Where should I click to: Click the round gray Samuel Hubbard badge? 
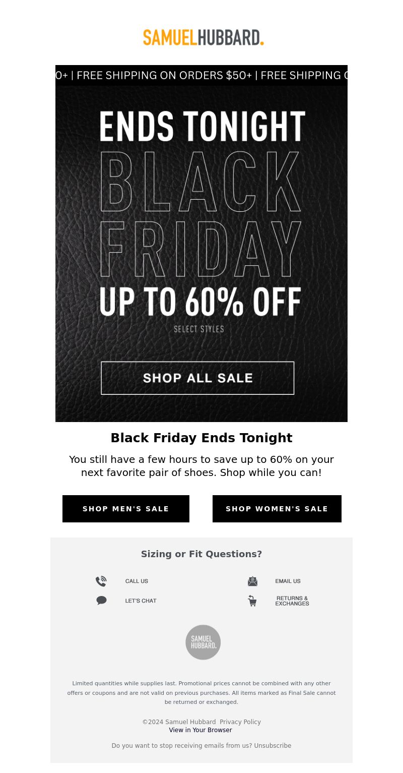[x=203, y=642]
